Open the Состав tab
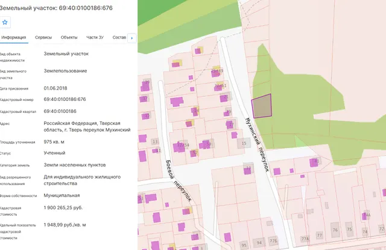Image resolution: width=386 pixels, height=250 pixels. pyautogui.click(x=119, y=37)
